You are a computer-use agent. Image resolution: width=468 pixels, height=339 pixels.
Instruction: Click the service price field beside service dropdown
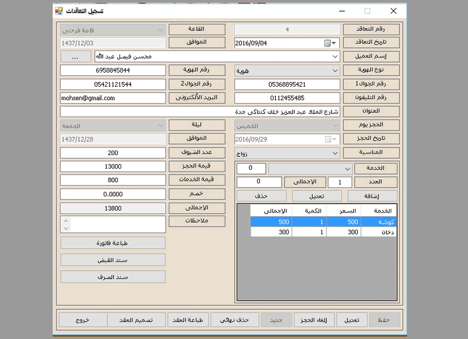click(251, 168)
